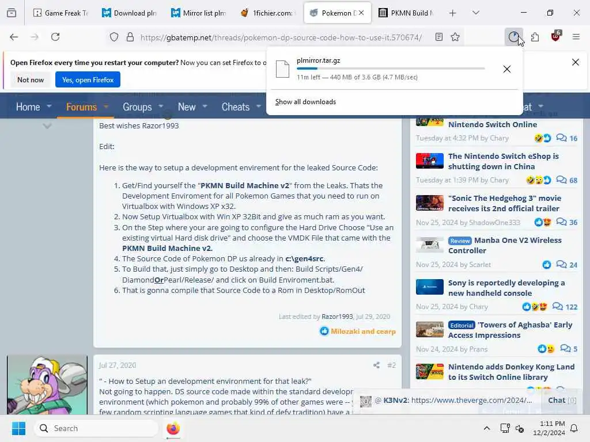Expand the Home dropdown arrow

pyautogui.click(x=49, y=106)
